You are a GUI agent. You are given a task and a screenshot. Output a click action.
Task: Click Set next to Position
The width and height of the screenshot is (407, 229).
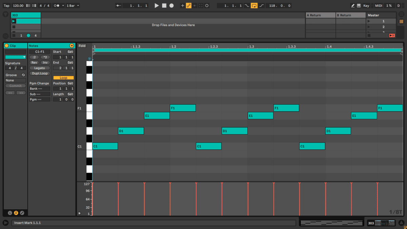(x=70, y=83)
